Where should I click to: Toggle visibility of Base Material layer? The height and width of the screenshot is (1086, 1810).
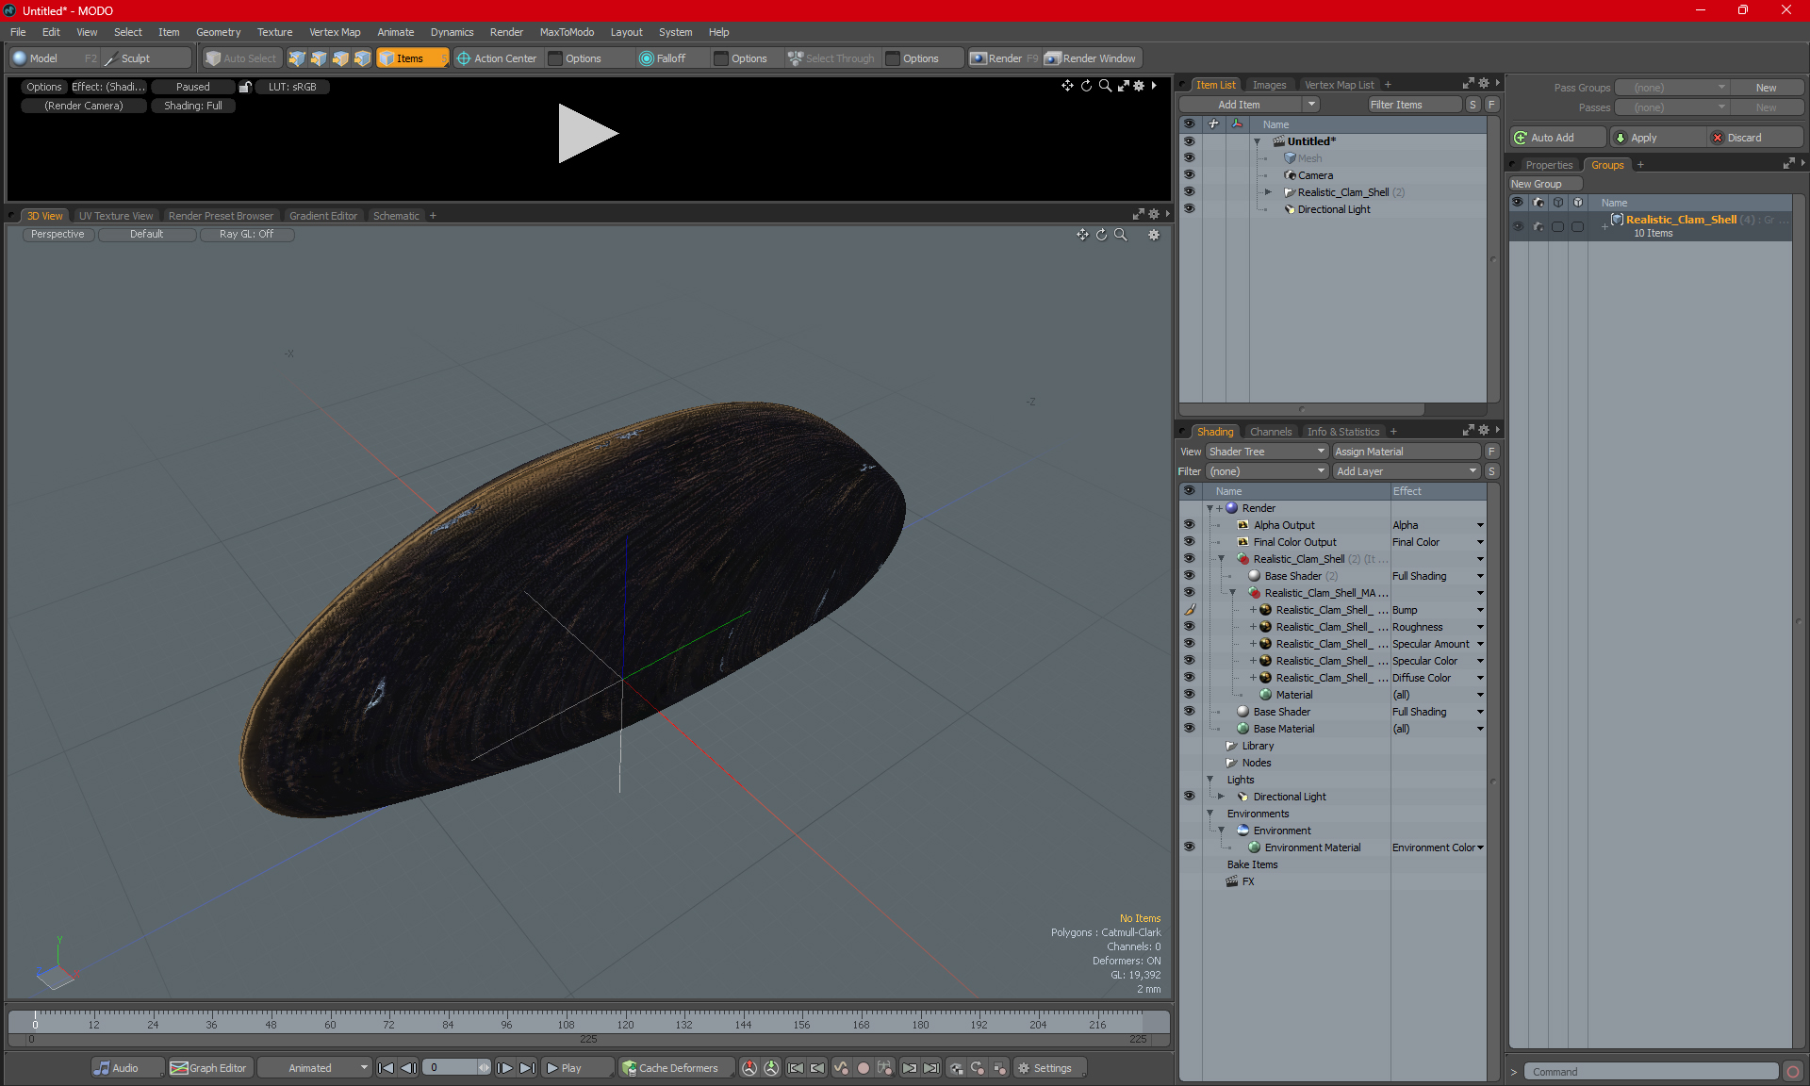tap(1189, 728)
